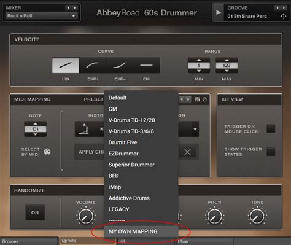Screen dimensions: 291x245
Task: Choose EZDrummer mapping preset
Action: click(x=141, y=154)
